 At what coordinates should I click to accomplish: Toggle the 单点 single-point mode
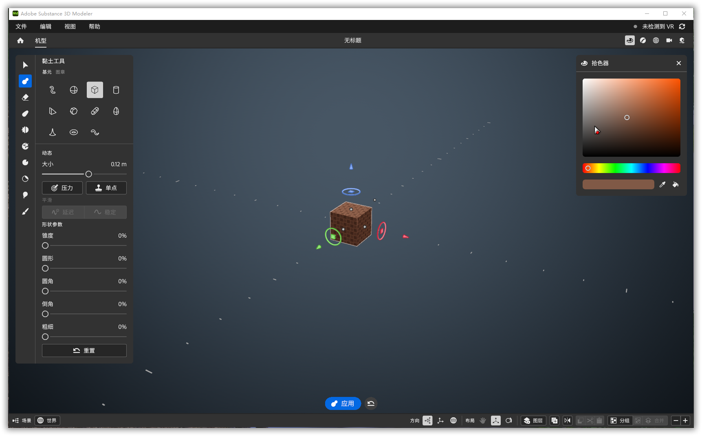pyautogui.click(x=106, y=188)
